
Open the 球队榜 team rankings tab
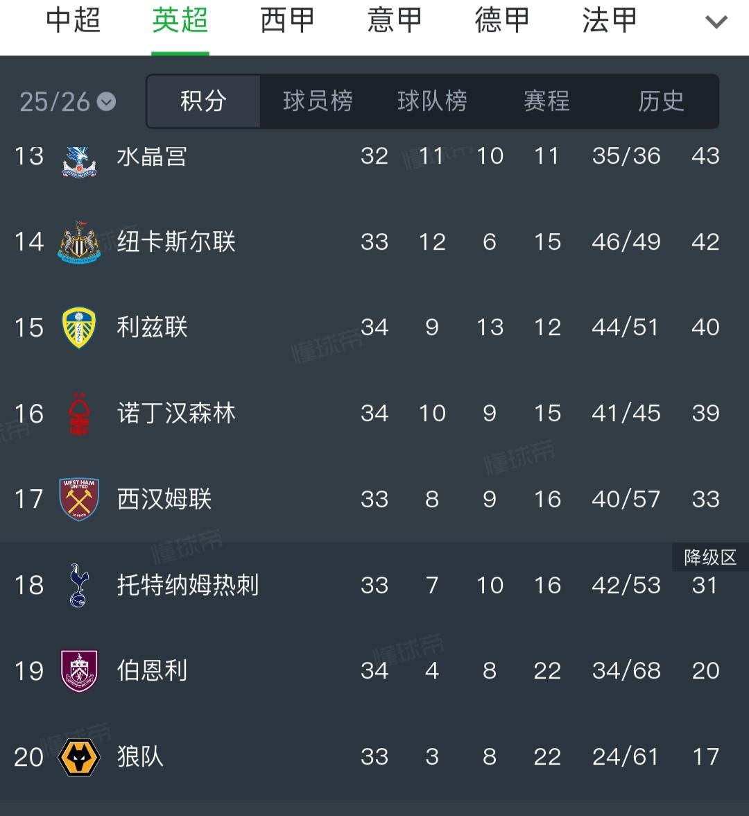pyautogui.click(x=432, y=102)
